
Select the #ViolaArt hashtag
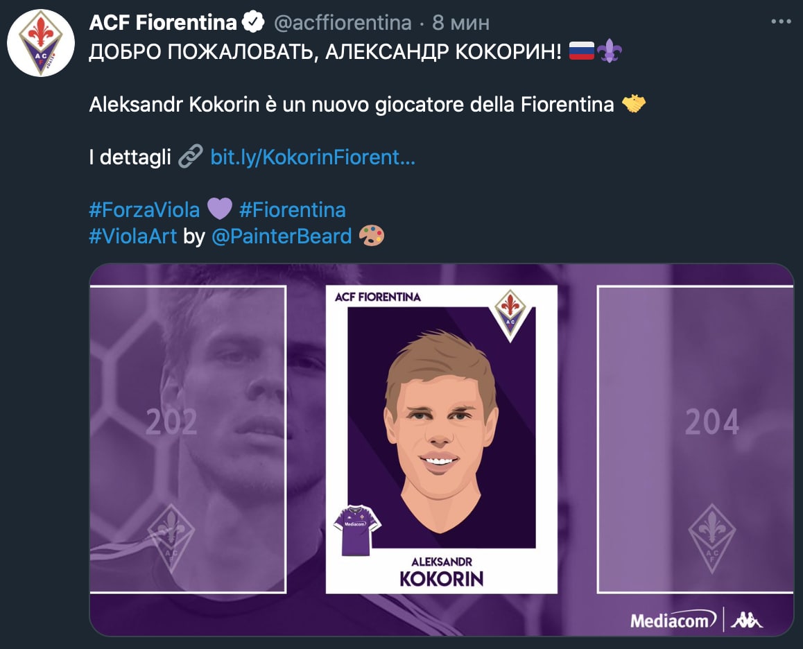(x=133, y=236)
